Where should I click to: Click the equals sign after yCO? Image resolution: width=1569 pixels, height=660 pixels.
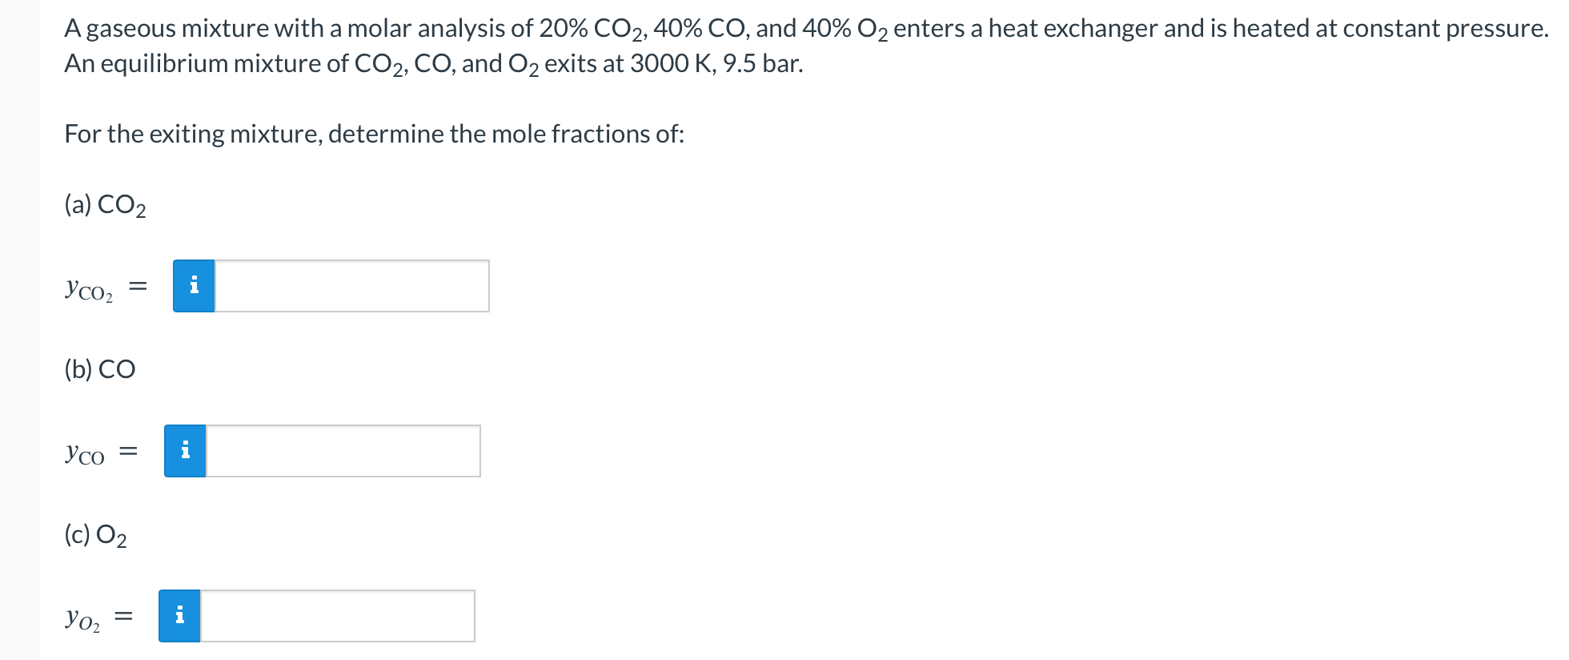point(128,453)
